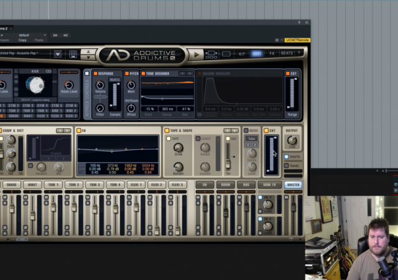Select the MASTER channel tab

pos(293,185)
